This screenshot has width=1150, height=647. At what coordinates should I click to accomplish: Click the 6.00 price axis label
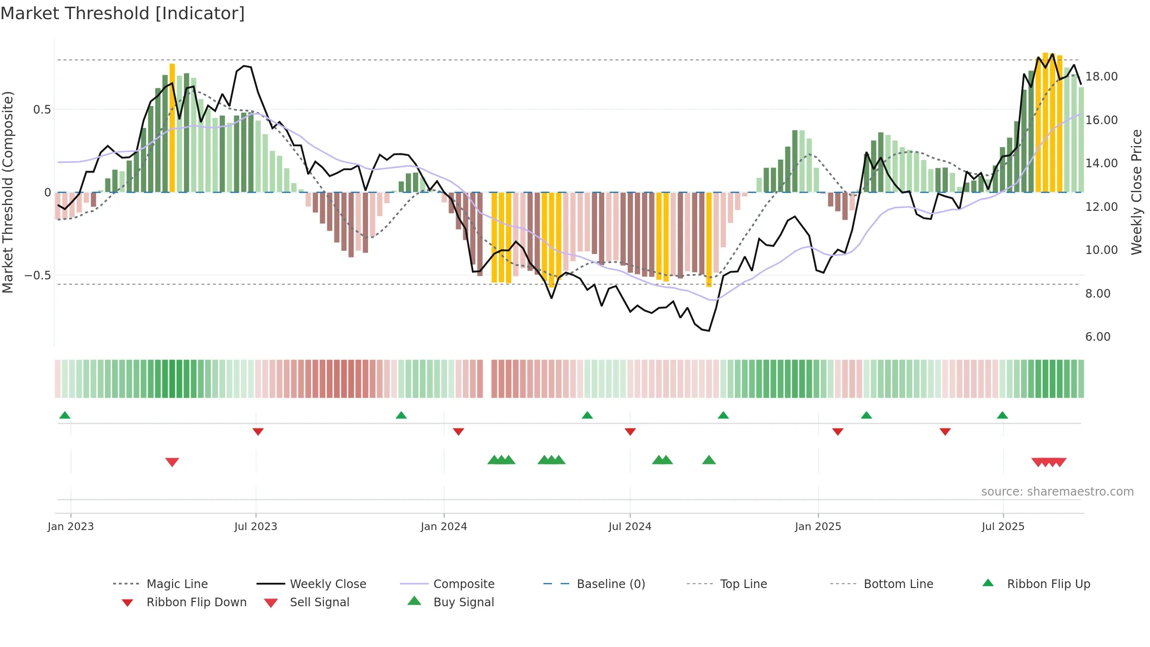[x=1098, y=337]
